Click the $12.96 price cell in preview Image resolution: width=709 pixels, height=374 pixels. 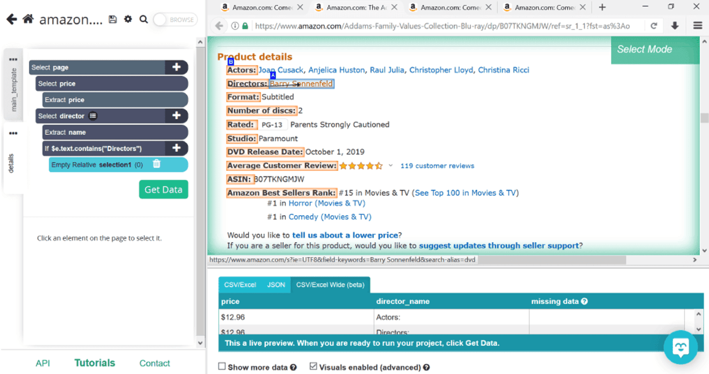pyautogui.click(x=296, y=317)
